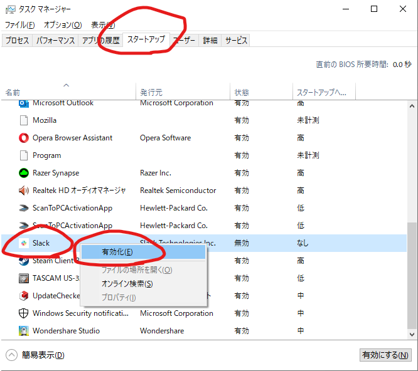The height and width of the screenshot is (371, 418).
Task: Select the Program row name
Action: point(46,155)
